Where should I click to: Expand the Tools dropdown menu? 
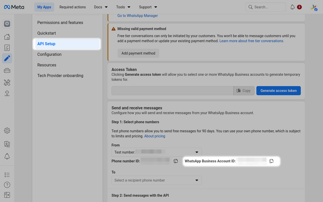tap(123, 7)
